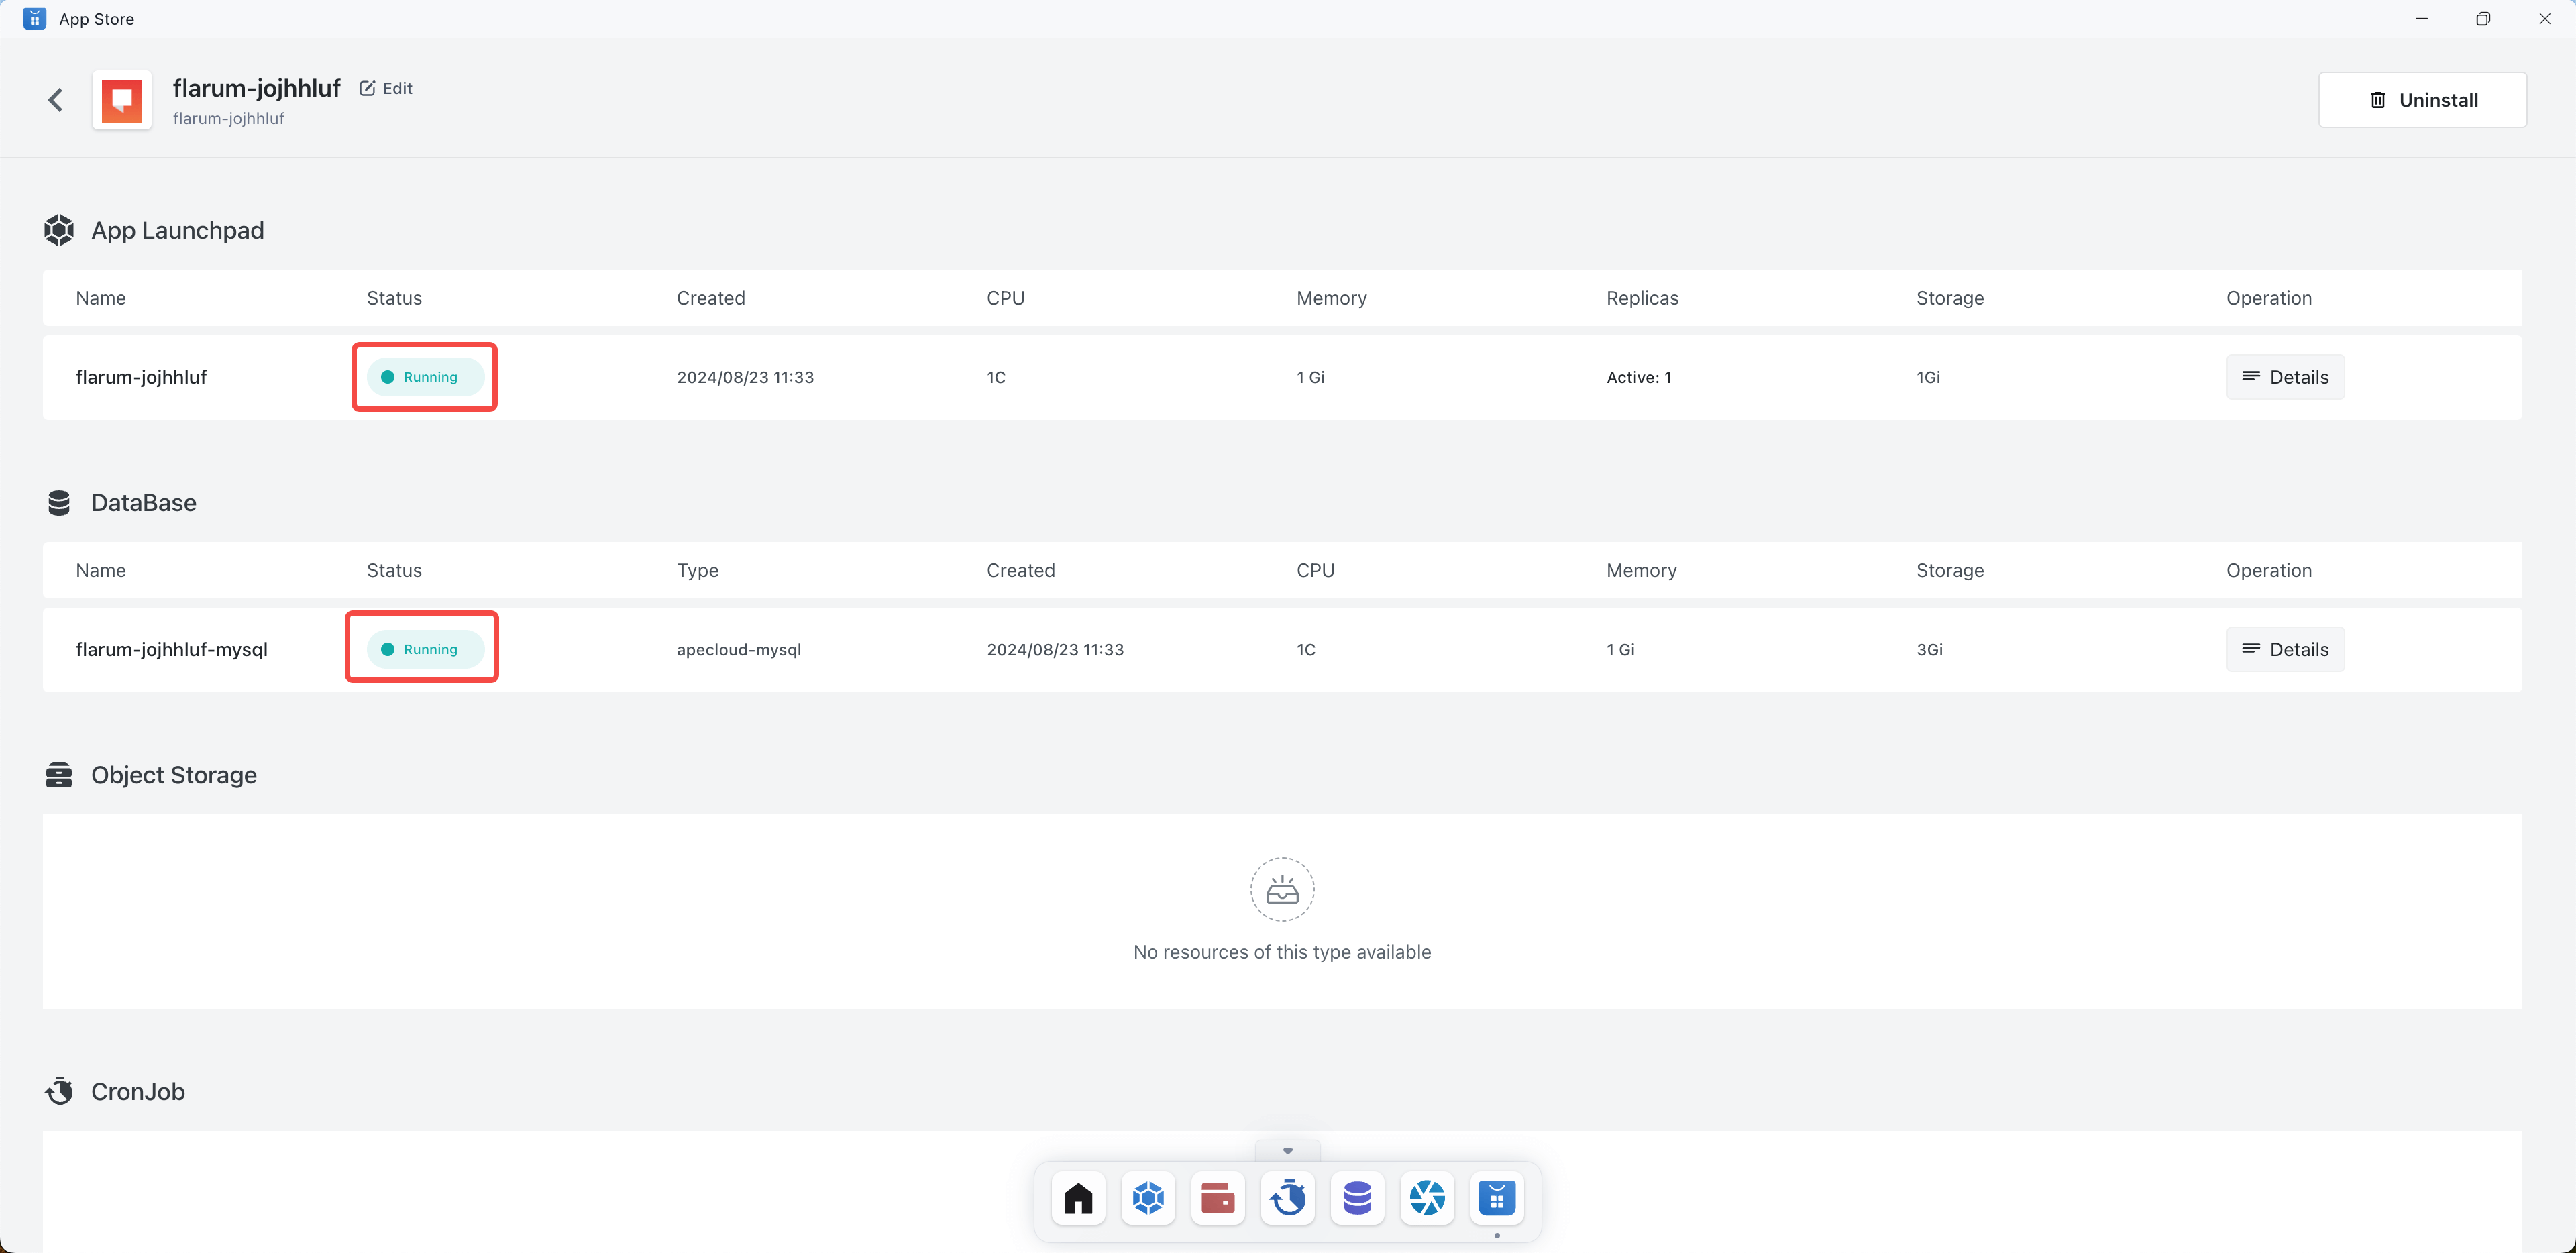Click the App Store dock icon
Viewport: 2576px width, 1253px height.
1497,1197
